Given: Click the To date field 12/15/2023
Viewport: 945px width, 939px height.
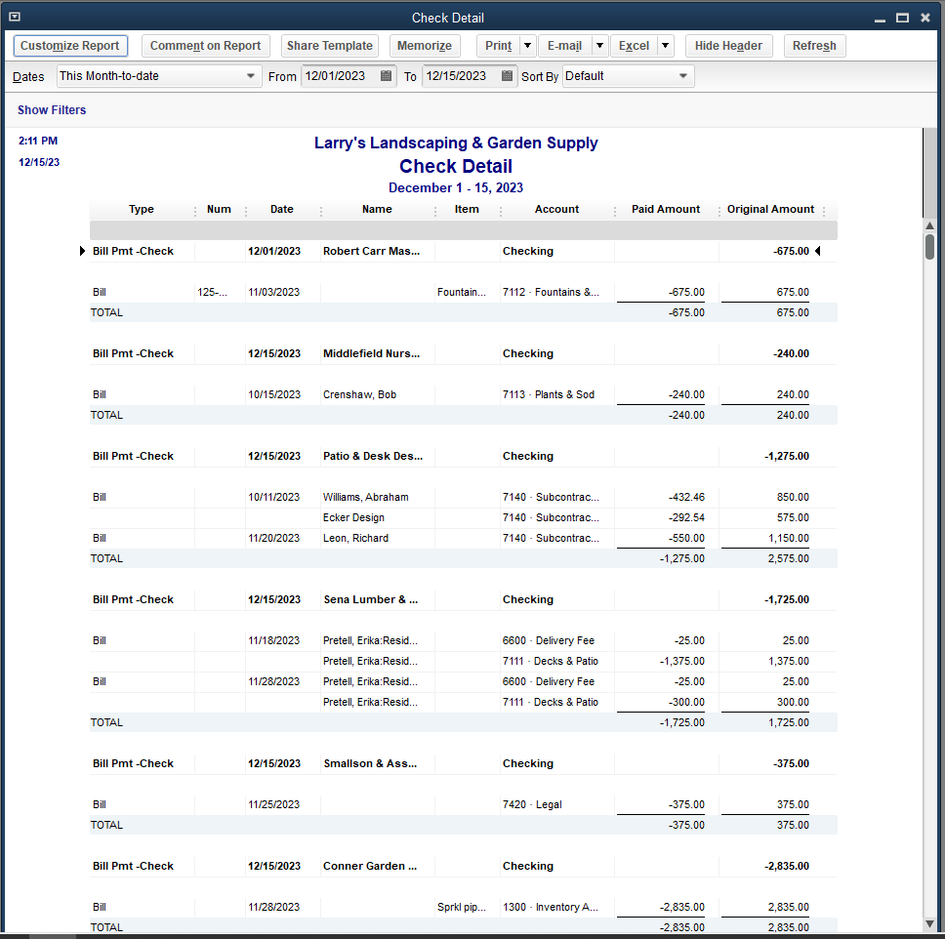Looking at the screenshot, I should pyautogui.click(x=461, y=76).
